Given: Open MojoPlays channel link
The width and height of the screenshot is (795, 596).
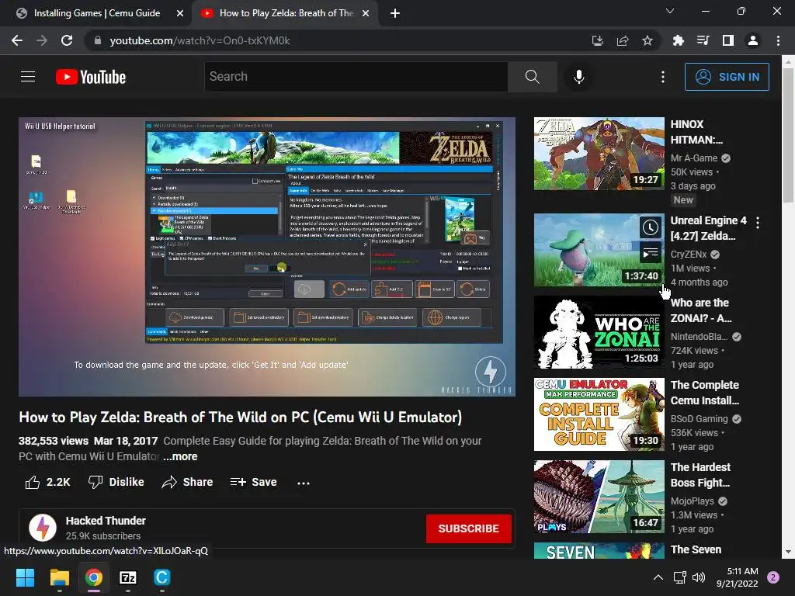Looking at the screenshot, I should click(692, 501).
